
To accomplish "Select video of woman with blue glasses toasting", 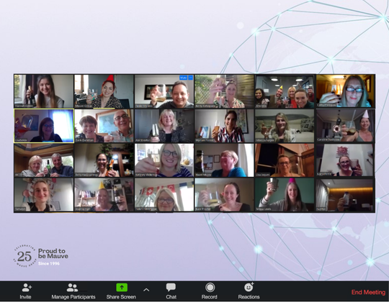I will click(x=345, y=91).
